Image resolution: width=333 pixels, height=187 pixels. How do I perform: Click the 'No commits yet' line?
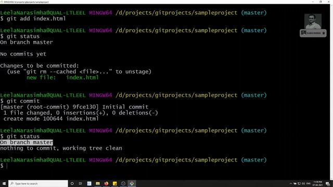pyautogui.click(x=23, y=54)
